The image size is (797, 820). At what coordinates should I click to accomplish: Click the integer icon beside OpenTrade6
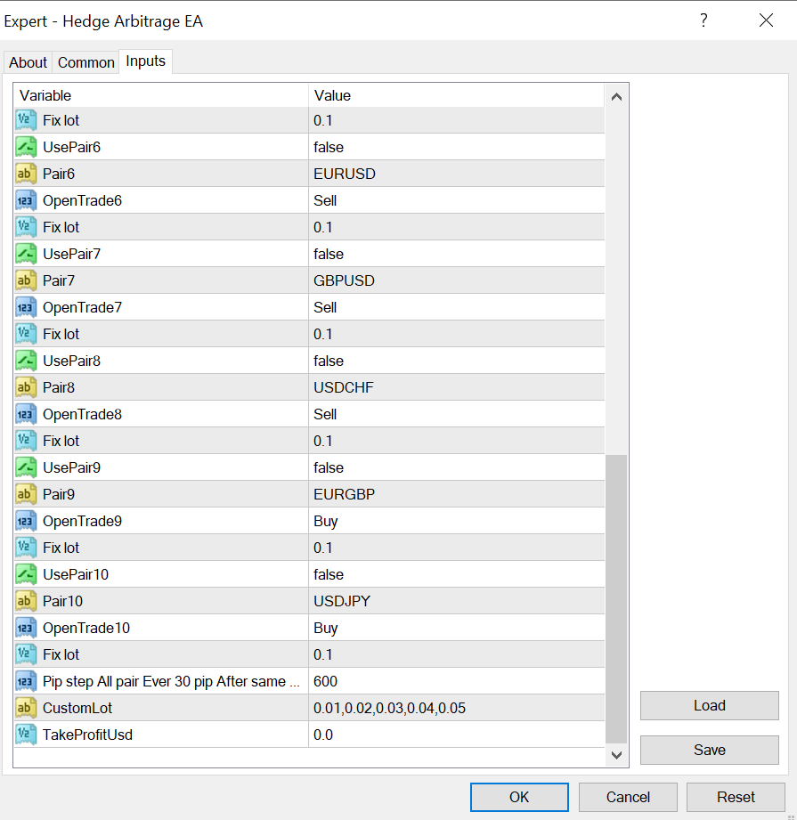click(26, 200)
